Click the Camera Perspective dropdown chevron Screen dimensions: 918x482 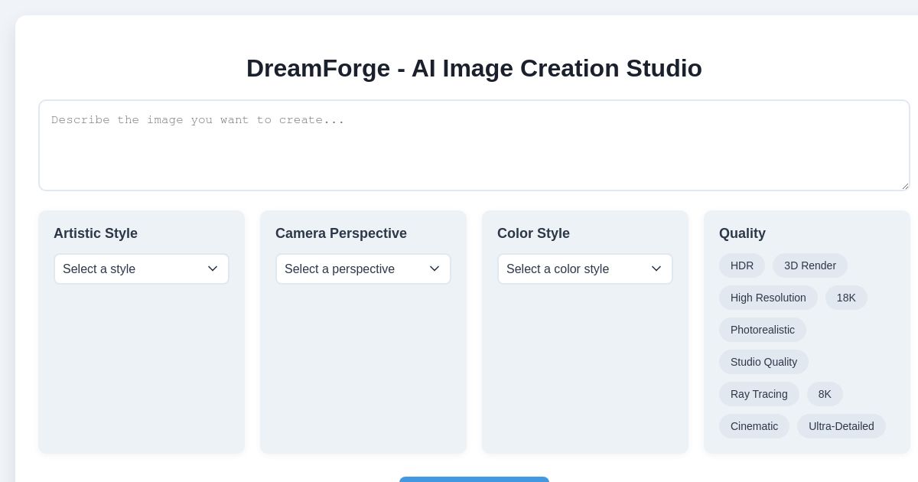(435, 269)
